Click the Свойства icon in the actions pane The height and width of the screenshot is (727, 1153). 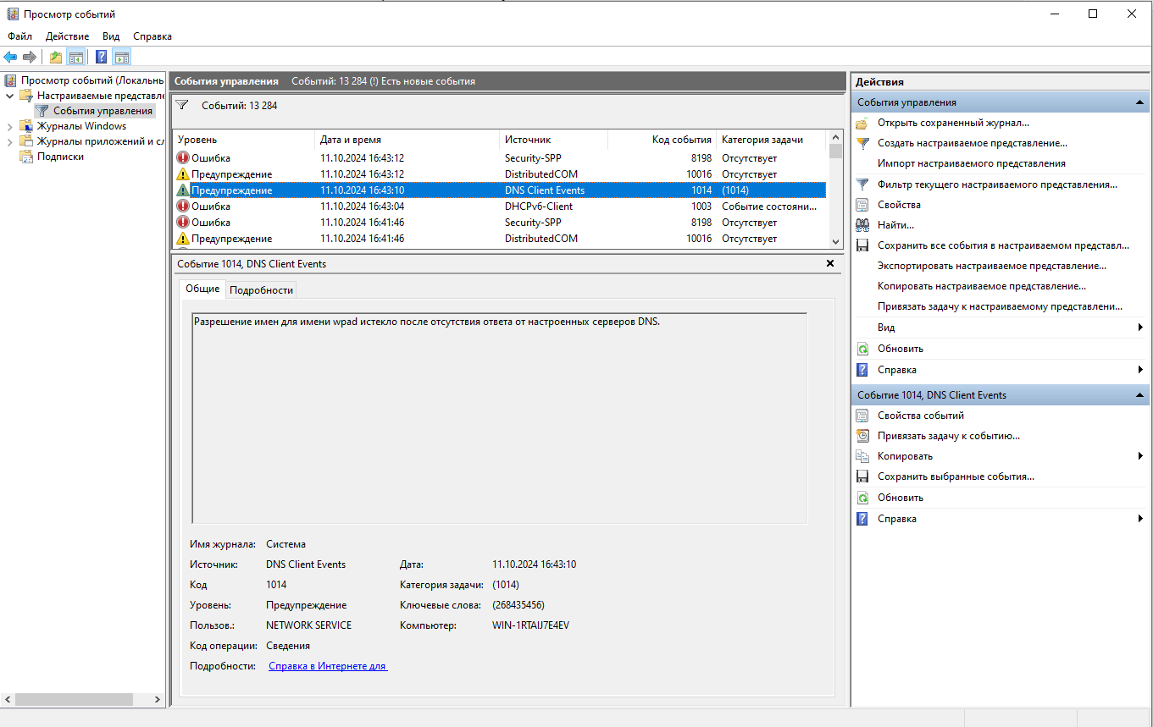(862, 205)
